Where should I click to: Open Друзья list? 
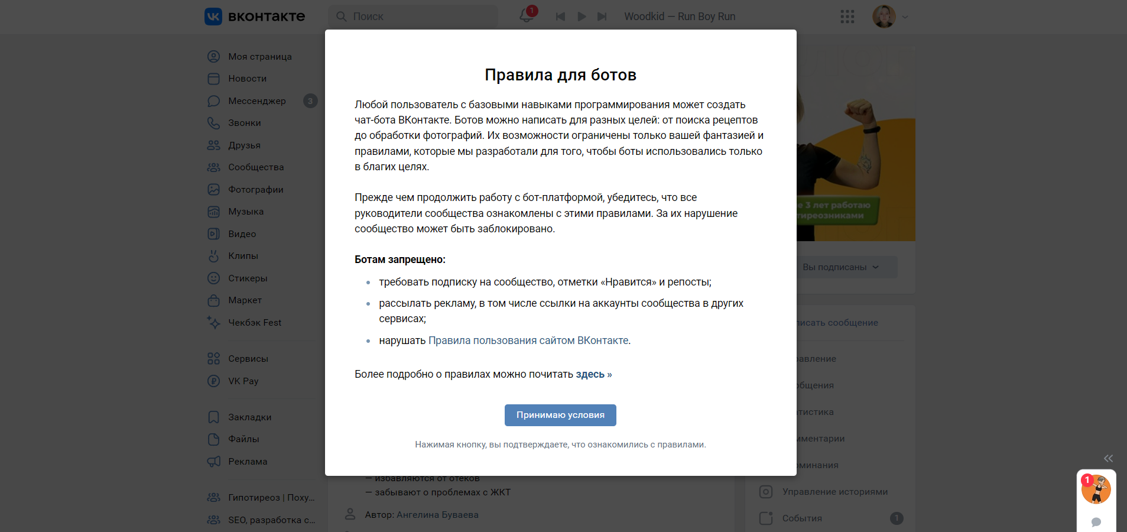point(244,145)
